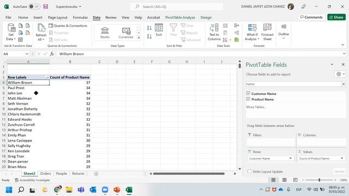Click the zoom in plus button
Image resolution: width=349 pixels, height=196 pixels.
tap(335, 180)
